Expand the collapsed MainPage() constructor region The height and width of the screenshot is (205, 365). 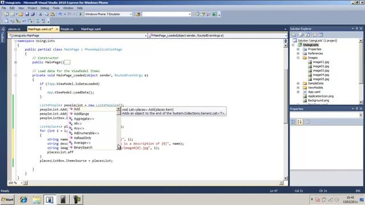(15, 62)
